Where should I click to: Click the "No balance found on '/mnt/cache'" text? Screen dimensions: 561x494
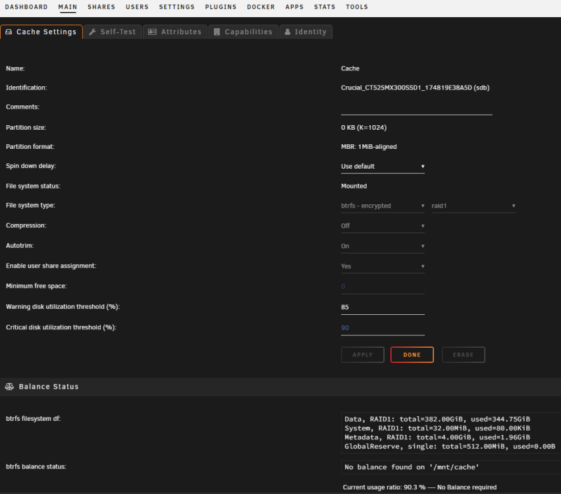click(412, 467)
